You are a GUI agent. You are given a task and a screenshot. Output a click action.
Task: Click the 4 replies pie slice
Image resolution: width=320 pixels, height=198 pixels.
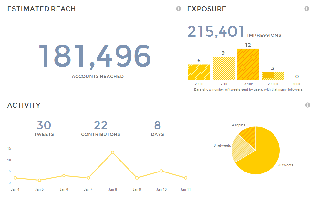249,135
